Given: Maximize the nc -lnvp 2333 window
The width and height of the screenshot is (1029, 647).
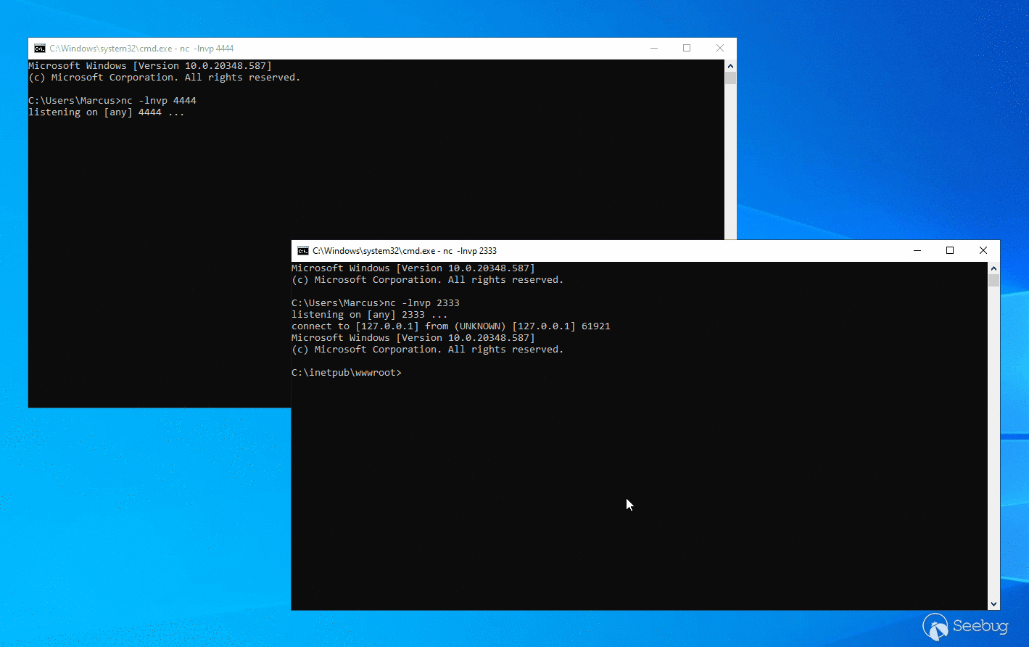Looking at the screenshot, I should click(950, 251).
